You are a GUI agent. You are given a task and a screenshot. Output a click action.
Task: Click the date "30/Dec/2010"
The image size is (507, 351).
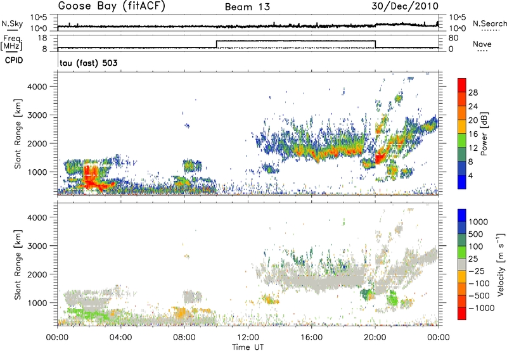click(x=405, y=6)
